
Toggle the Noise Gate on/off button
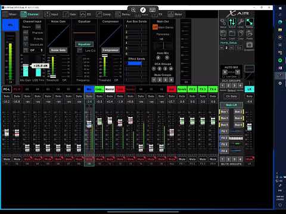click(58, 50)
